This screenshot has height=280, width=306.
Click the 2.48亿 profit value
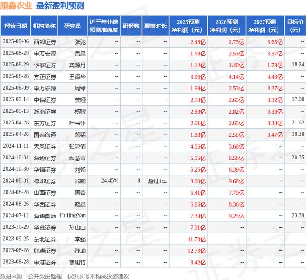click(198, 42)
